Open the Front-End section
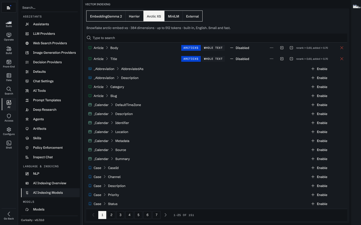This screenshot has width=361, height=225. coord(9,64)
